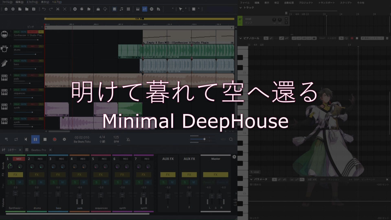Click the magnifier icon in transport bar
391x220 pixels.
click(x=231, y=139)
